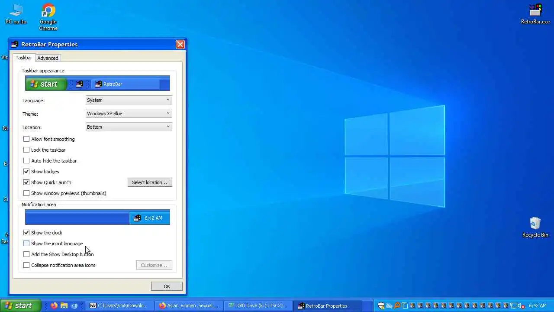Open the Theme dropdown showing Windows XP Blue
This screenshot has height=312, width=554.
pyautogui.click(x=129, y=114)
